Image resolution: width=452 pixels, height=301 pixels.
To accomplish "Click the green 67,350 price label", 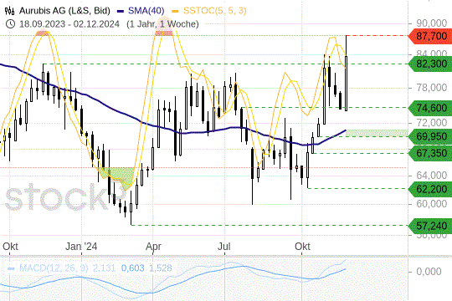I will [429, 153].
